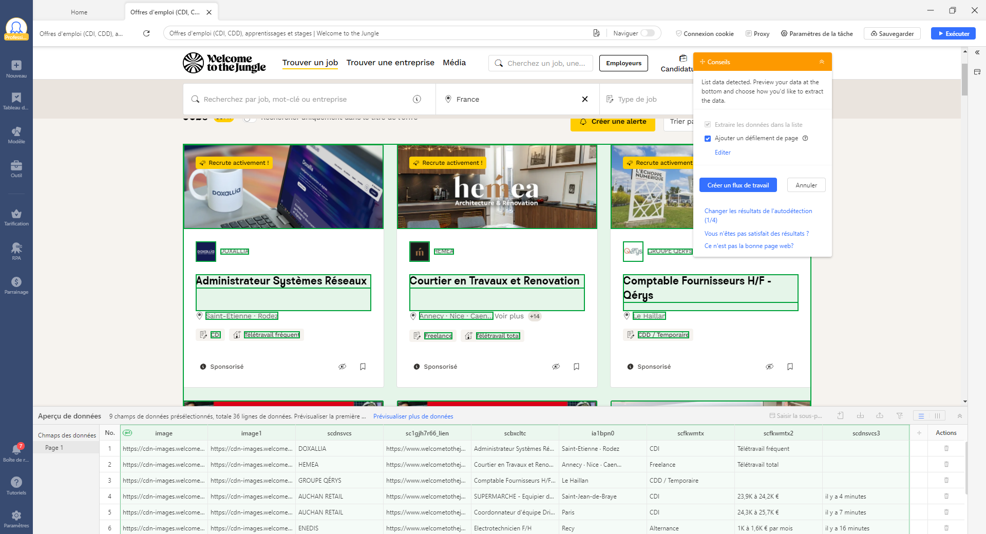
Task: Bookmark the Courtier en Travaux job
Action: (576, 367)
